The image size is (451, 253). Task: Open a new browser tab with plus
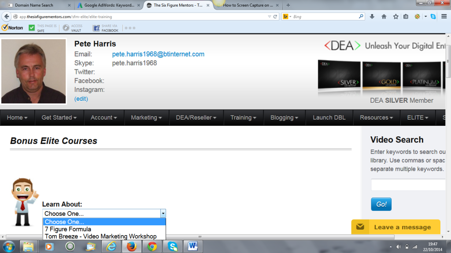pyautogui.click(x=288, y=5)
